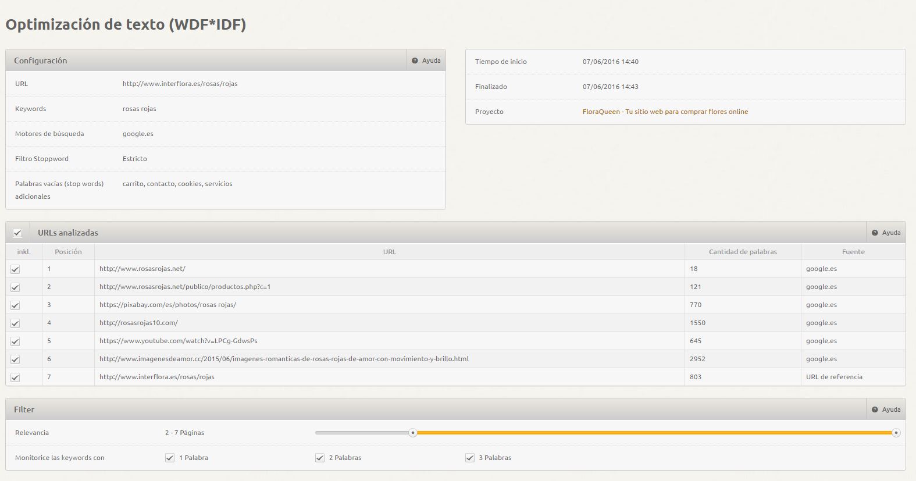Click the http://rosasrojas10.com/ URL

coord(138,323)
